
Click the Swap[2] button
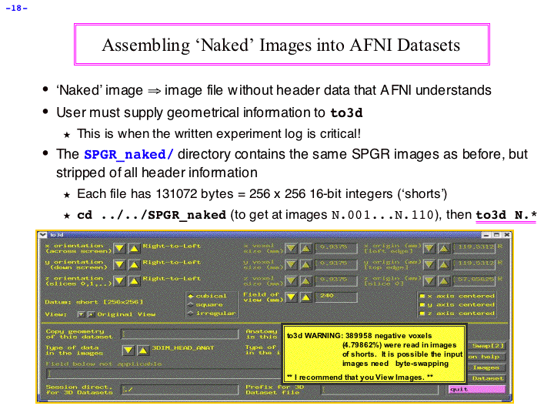coord(486,345)
